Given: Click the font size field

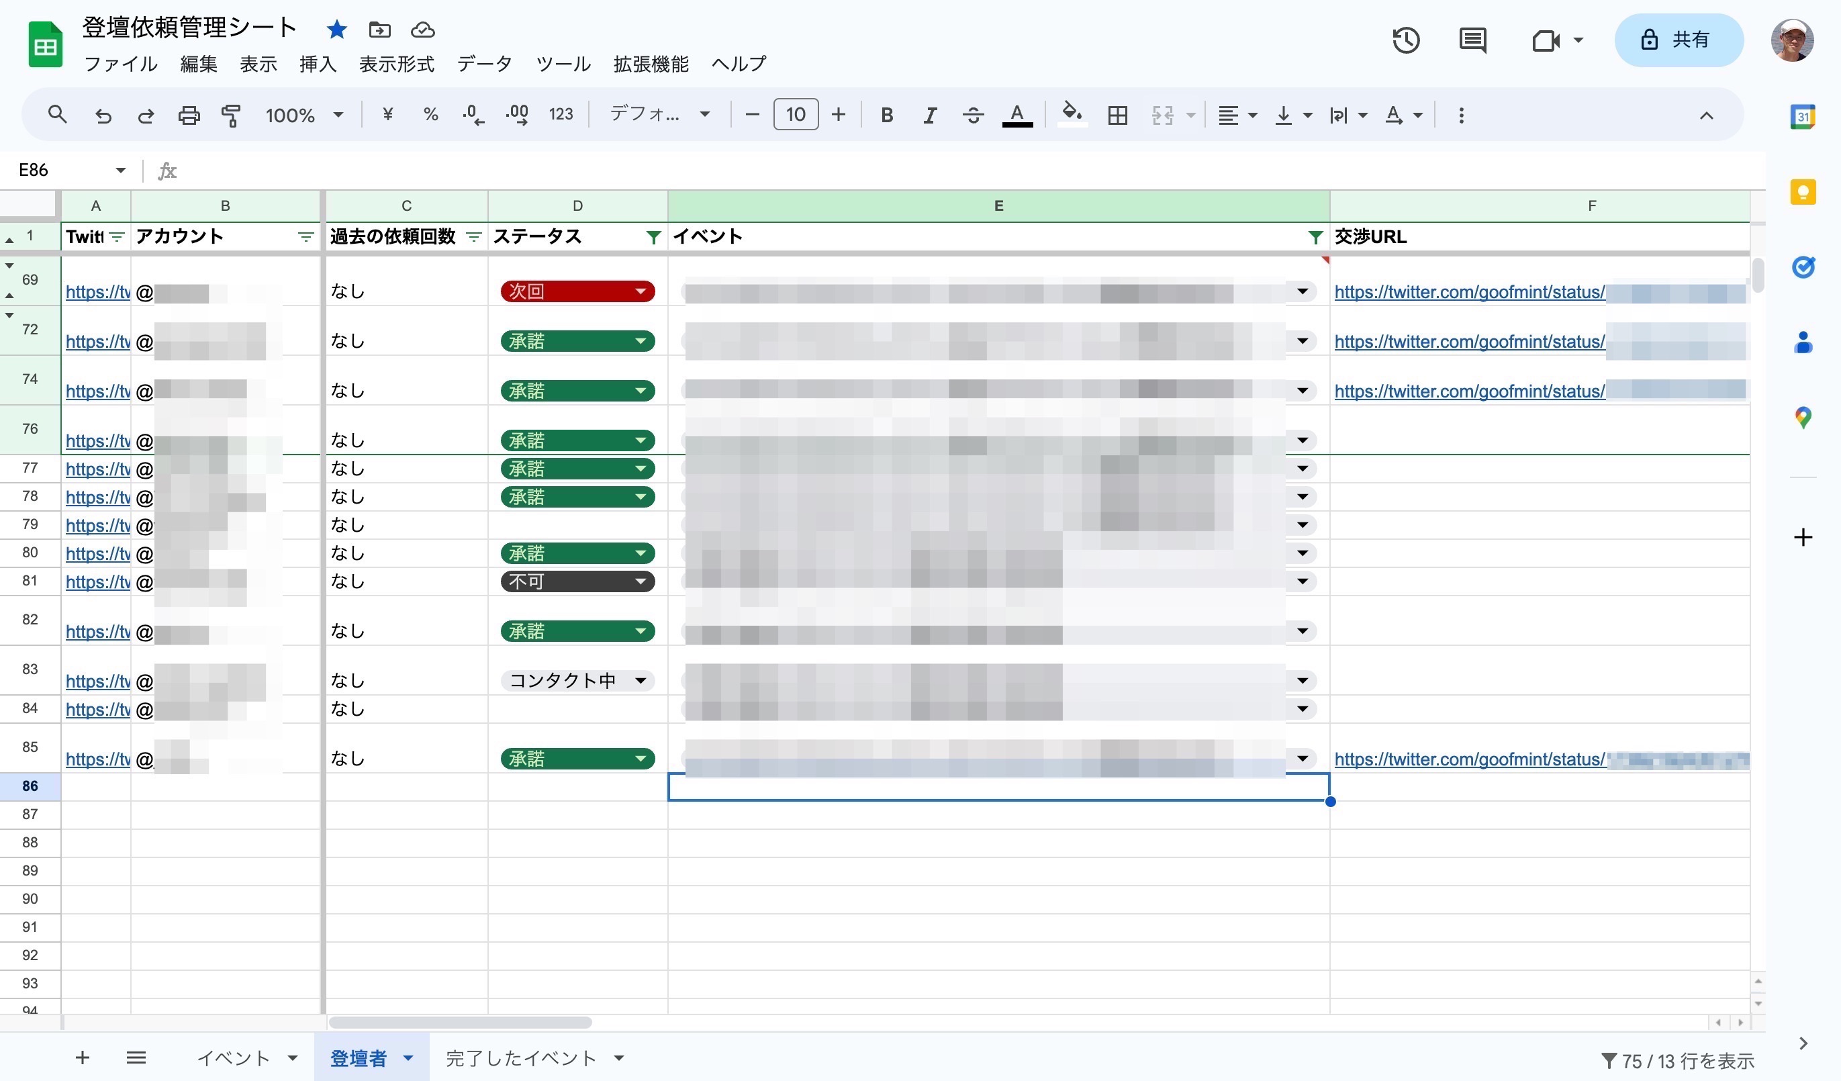Looking at the screenshot, I should coord(796,115).
